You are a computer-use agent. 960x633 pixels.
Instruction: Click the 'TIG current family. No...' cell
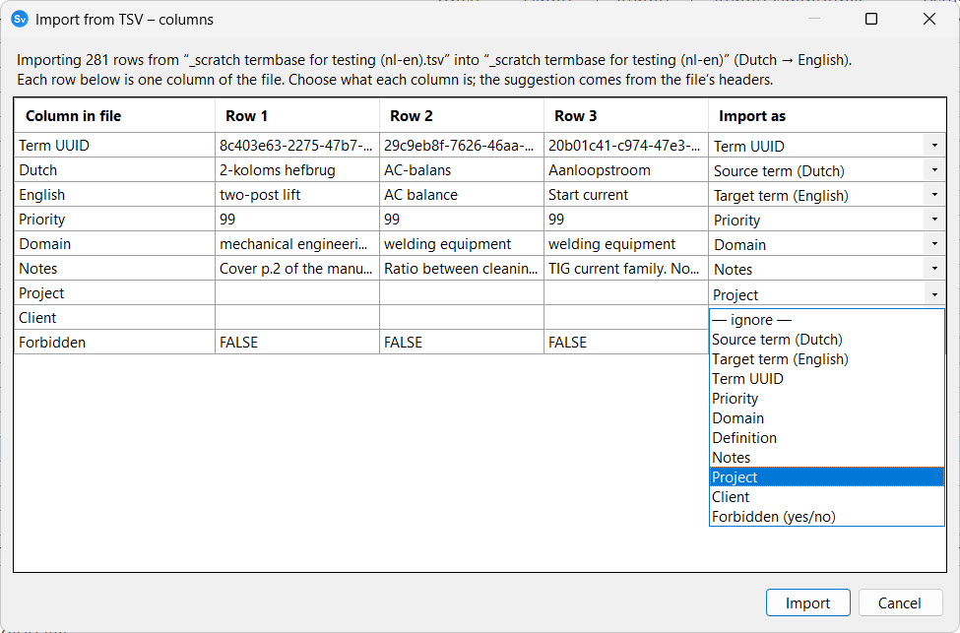[x=625, y=268]
